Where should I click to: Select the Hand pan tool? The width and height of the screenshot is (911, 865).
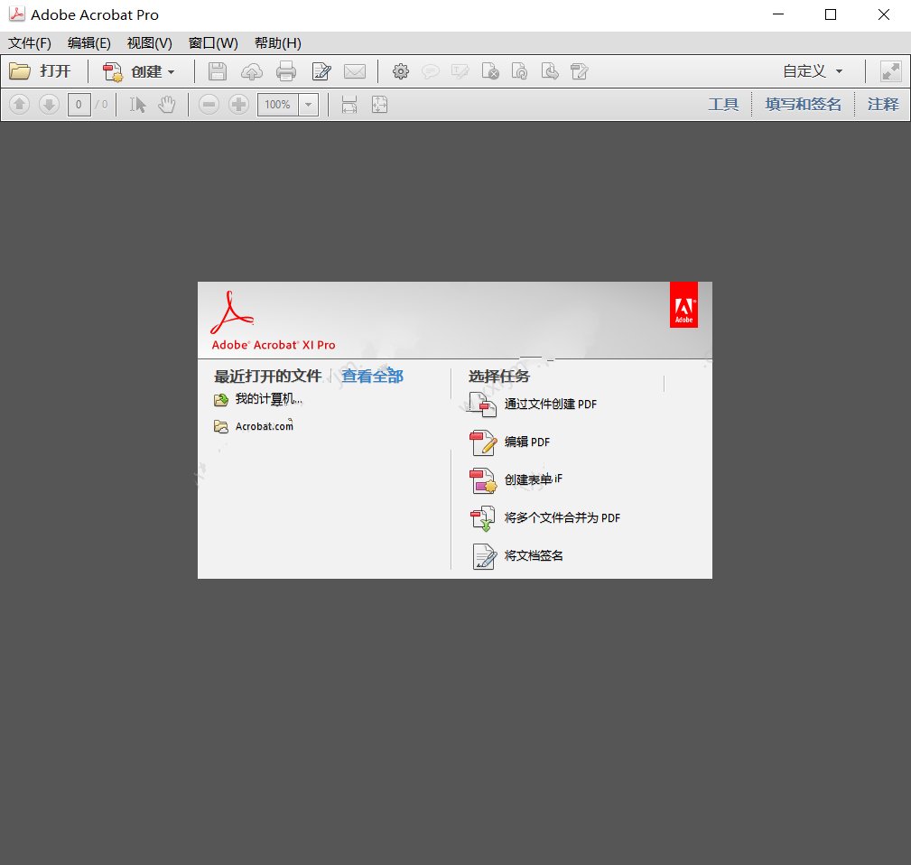coord(167,105)
